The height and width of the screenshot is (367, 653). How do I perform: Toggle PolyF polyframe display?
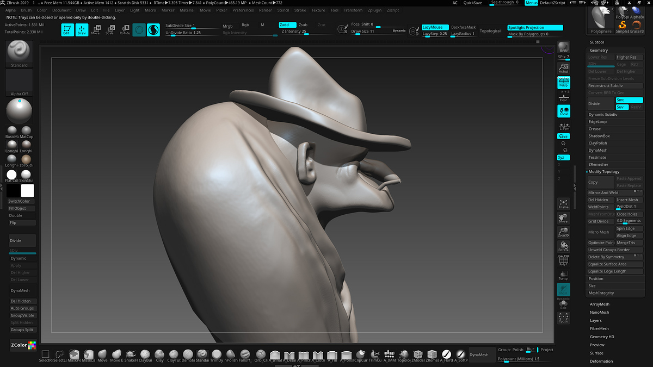(563, 260)
